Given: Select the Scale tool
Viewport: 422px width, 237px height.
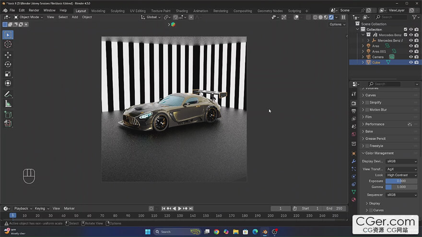Looking at the screenshot, I should 8,74.
